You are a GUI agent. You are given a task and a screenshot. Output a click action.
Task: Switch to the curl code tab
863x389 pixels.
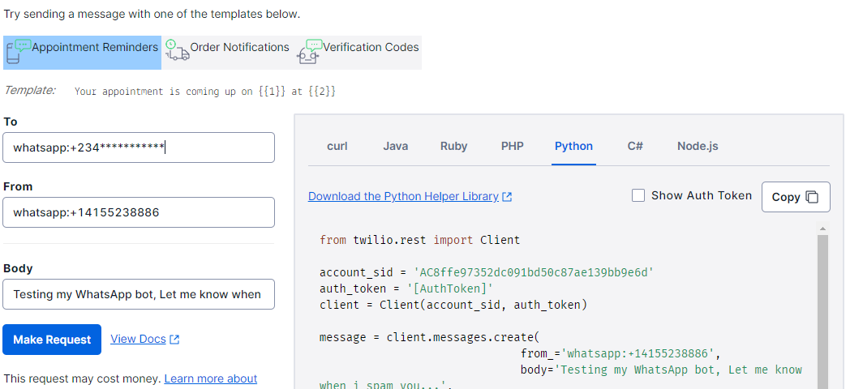click(x=337, y=147)
